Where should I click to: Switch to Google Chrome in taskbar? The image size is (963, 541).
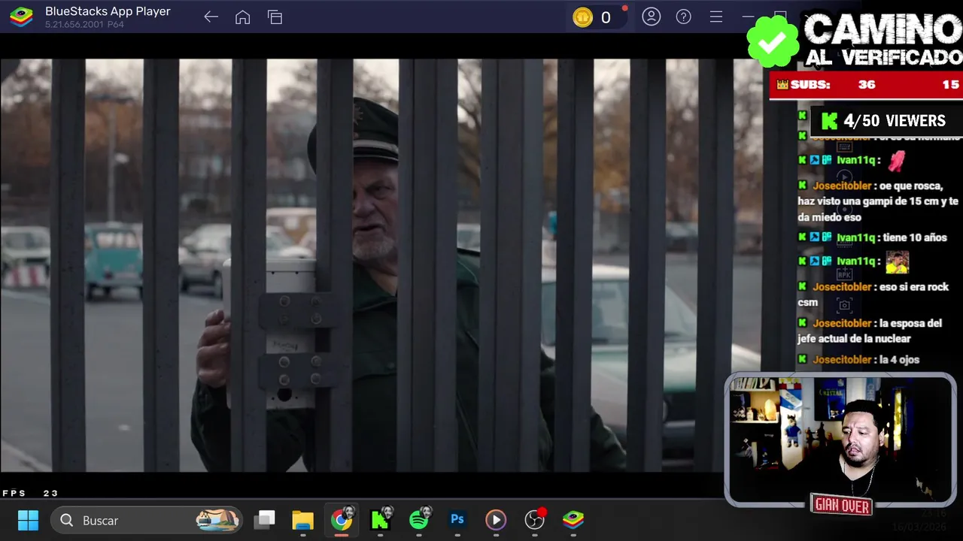pos(342,519)
